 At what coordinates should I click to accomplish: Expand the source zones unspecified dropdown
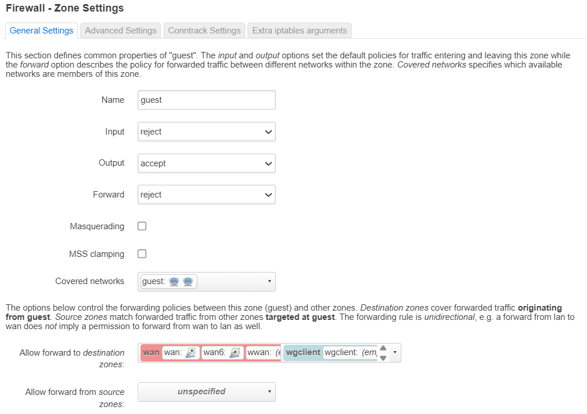[x=206, y=392]
